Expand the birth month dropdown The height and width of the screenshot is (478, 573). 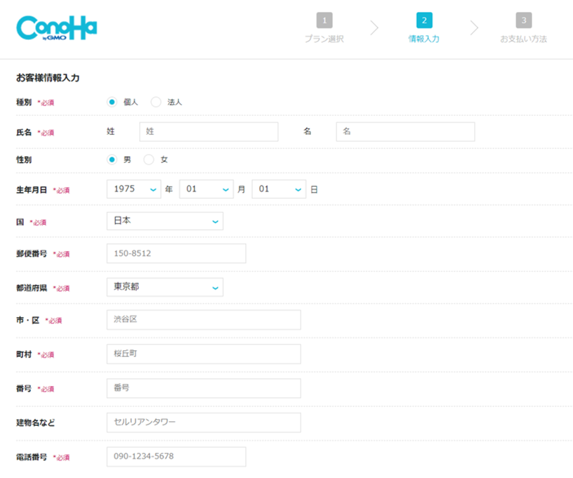click(x=206, y=189)
